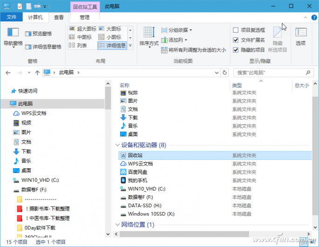Select the 下载 folder icon in file list
319x247 pixels.
(123, 117)
